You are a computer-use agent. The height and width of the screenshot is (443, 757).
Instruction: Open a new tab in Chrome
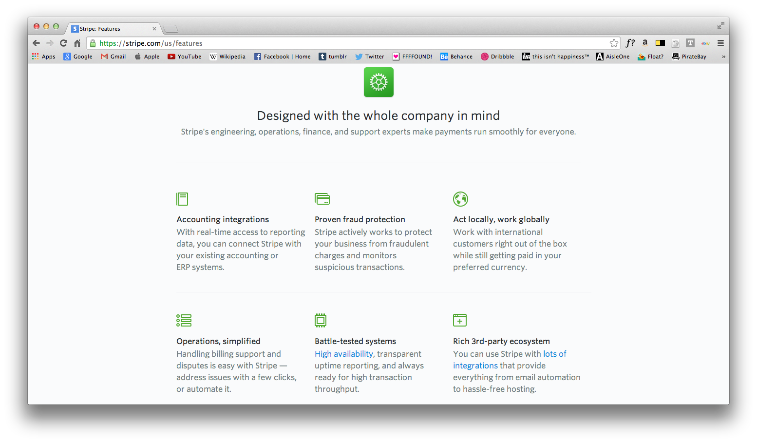click(170, 29)
